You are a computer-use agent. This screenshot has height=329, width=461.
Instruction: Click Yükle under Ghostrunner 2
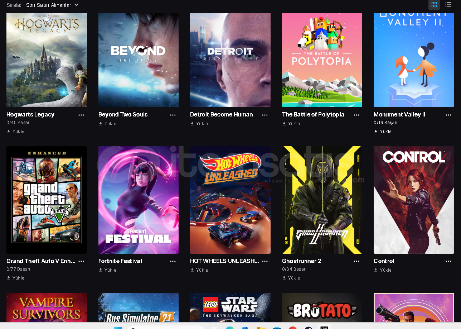point(291,278)
